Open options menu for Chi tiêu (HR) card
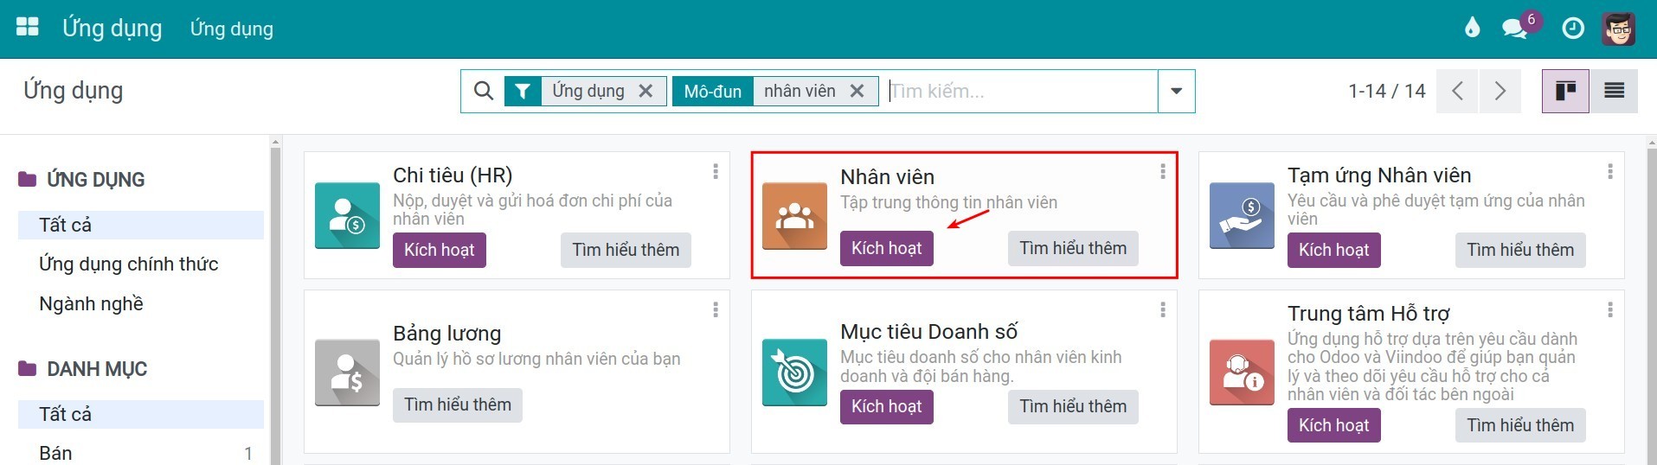Image resolution: width=1657 pixels, height=465 pixels. 716,172
